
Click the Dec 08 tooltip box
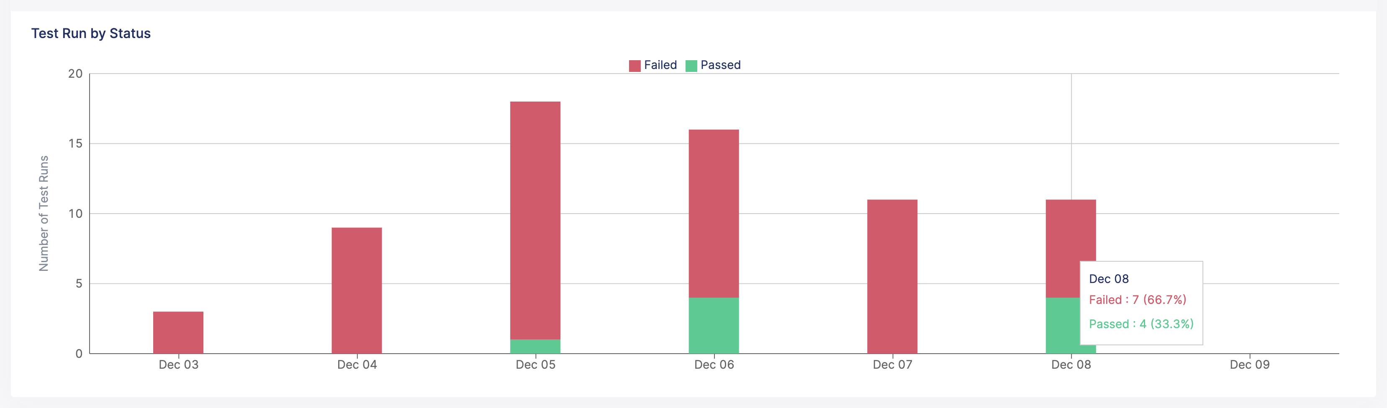click(x=1141, y=303)
